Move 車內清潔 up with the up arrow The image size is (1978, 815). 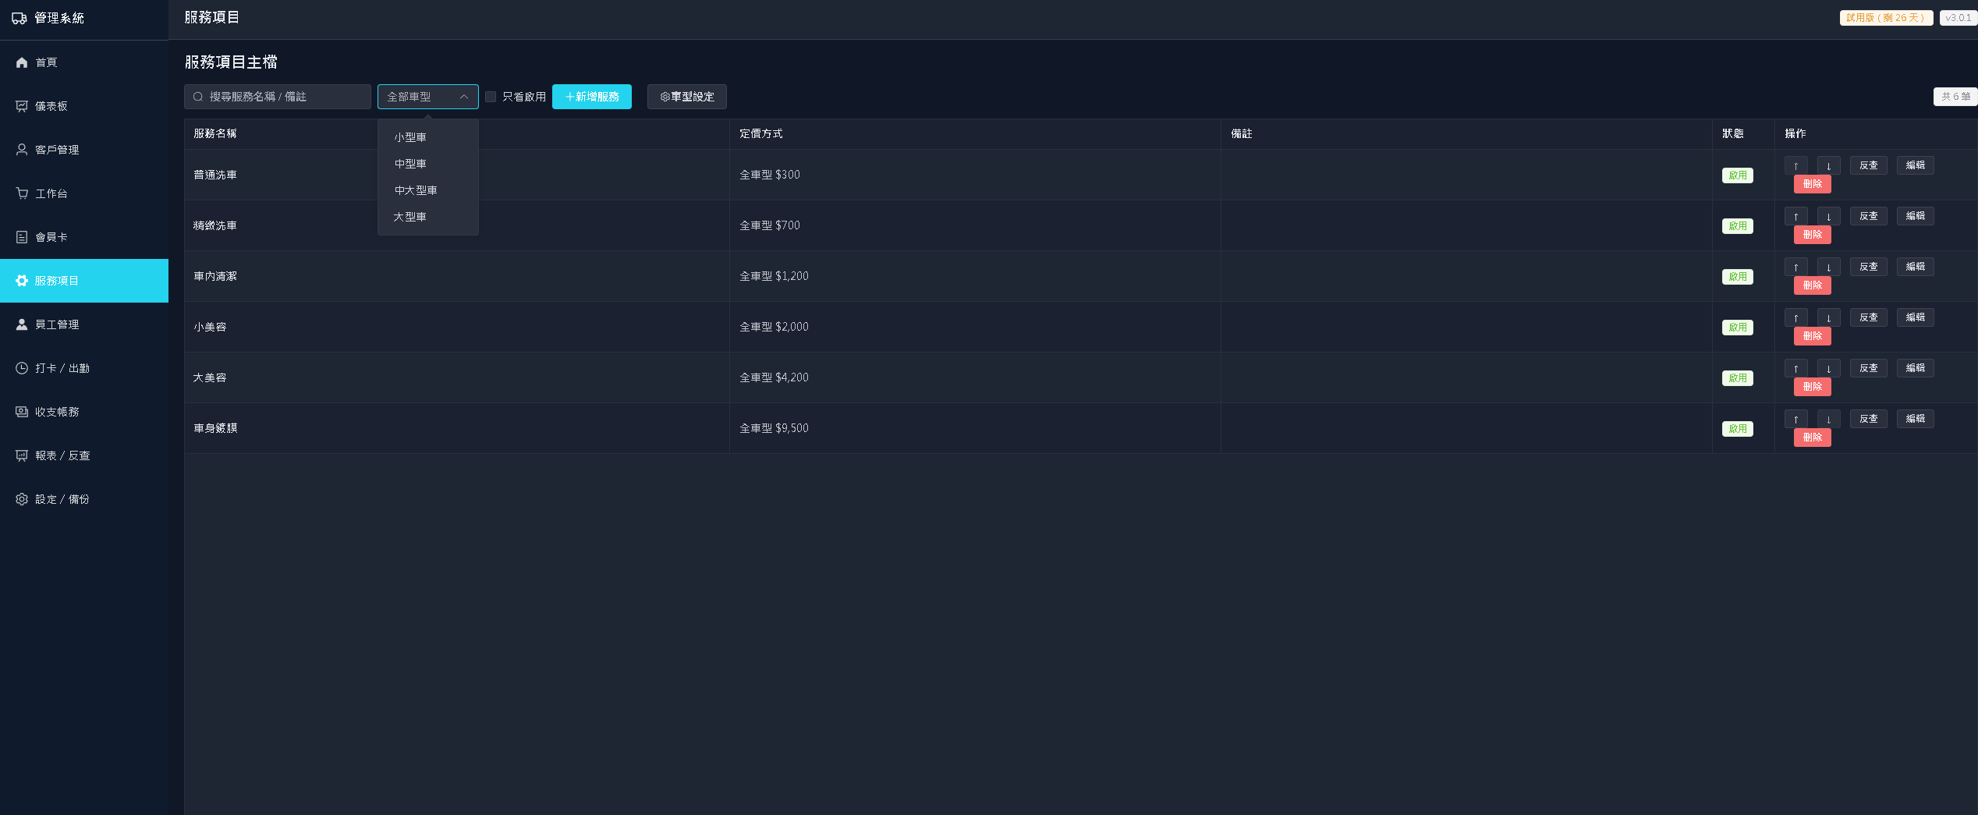coord(1796,267)
